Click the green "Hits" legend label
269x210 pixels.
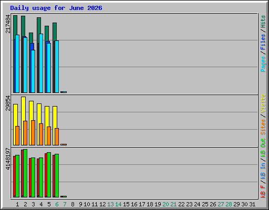click(x=263, y=22)
